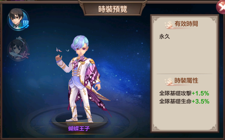Tap the yin-yang pedestal under the character

tap(80, 118)
